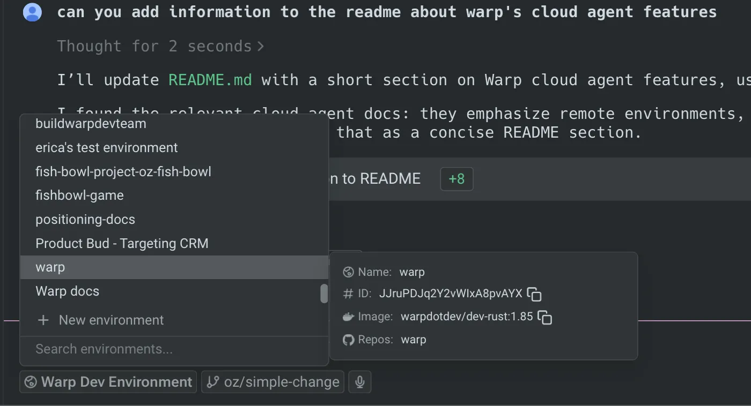Create a New environment
The image size is (751, 406).
tap(174, 320)
